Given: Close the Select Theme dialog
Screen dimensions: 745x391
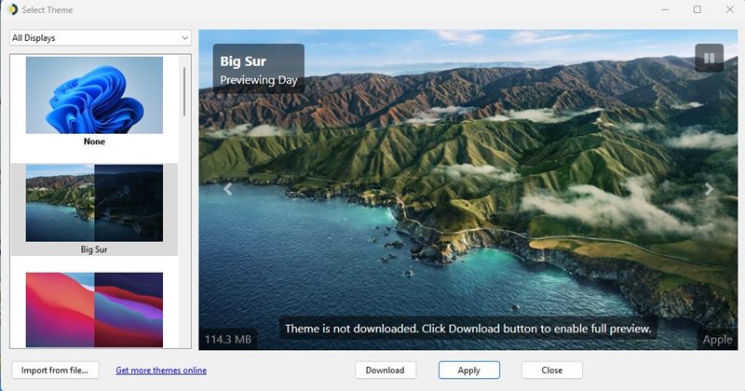Looking at the screenshot, I should (x=552, y=371).
